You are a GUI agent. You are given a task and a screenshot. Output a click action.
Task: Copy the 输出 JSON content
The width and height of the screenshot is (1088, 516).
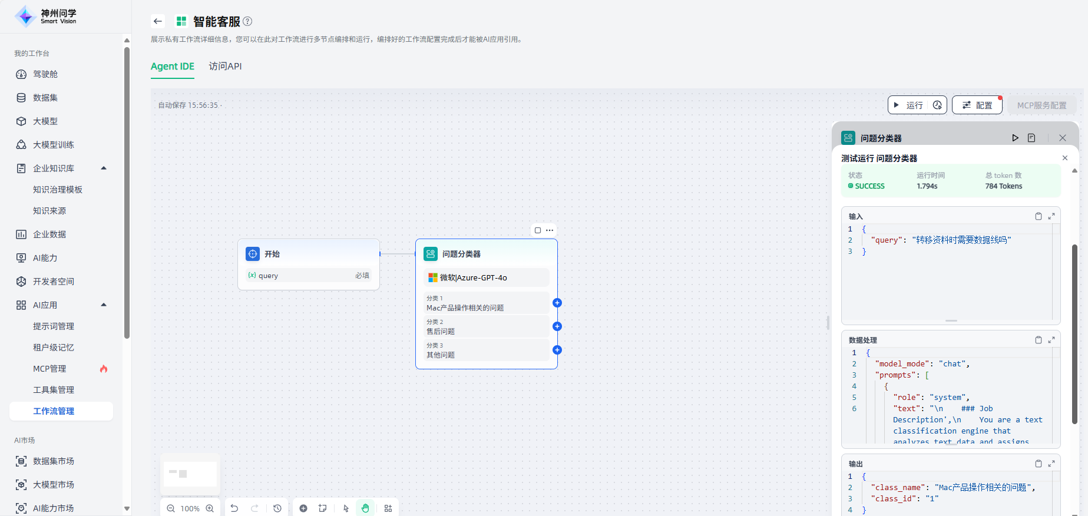(1039, 464)
